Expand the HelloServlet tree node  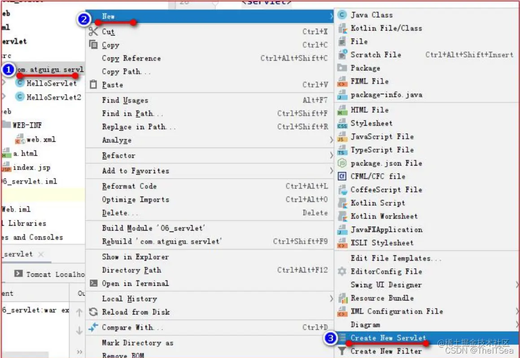point(4,83)
